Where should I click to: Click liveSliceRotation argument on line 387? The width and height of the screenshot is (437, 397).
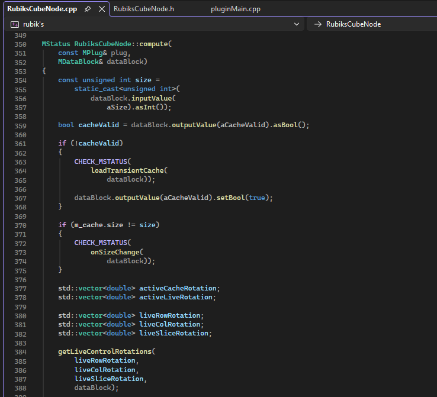tap(109, 379)
